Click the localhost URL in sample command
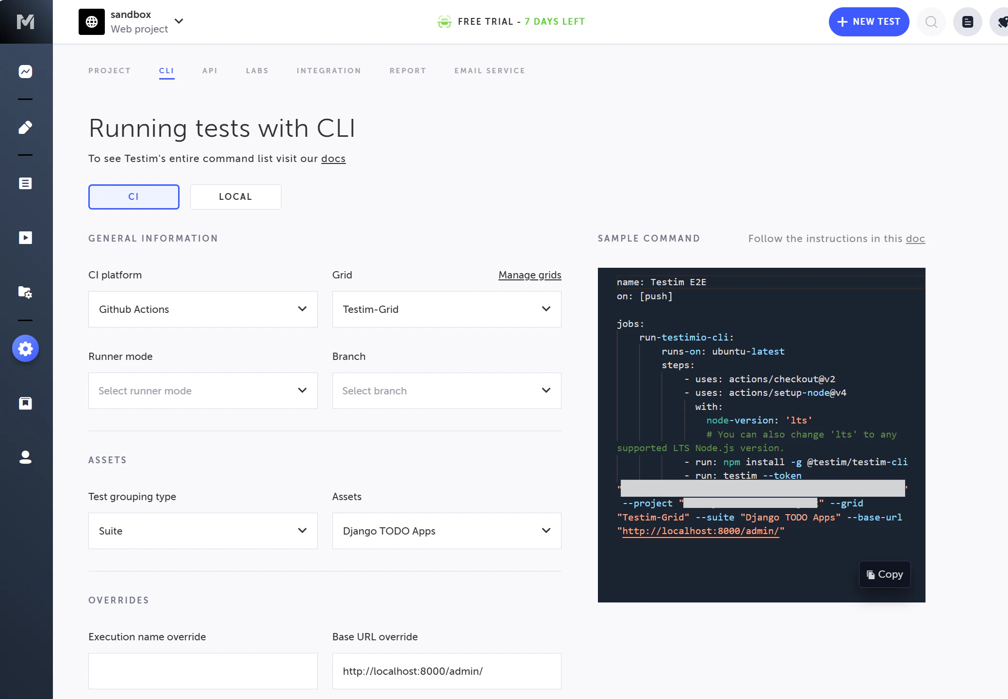The width and height of the screenshot is (1008, 699). (x=701, y=531)
